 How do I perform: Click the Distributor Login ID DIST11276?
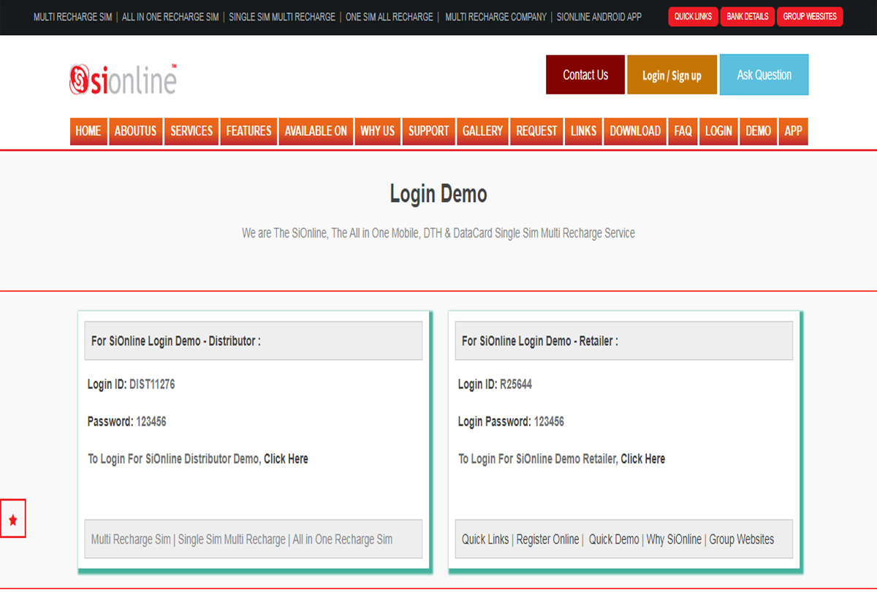[x=152, y=384]
